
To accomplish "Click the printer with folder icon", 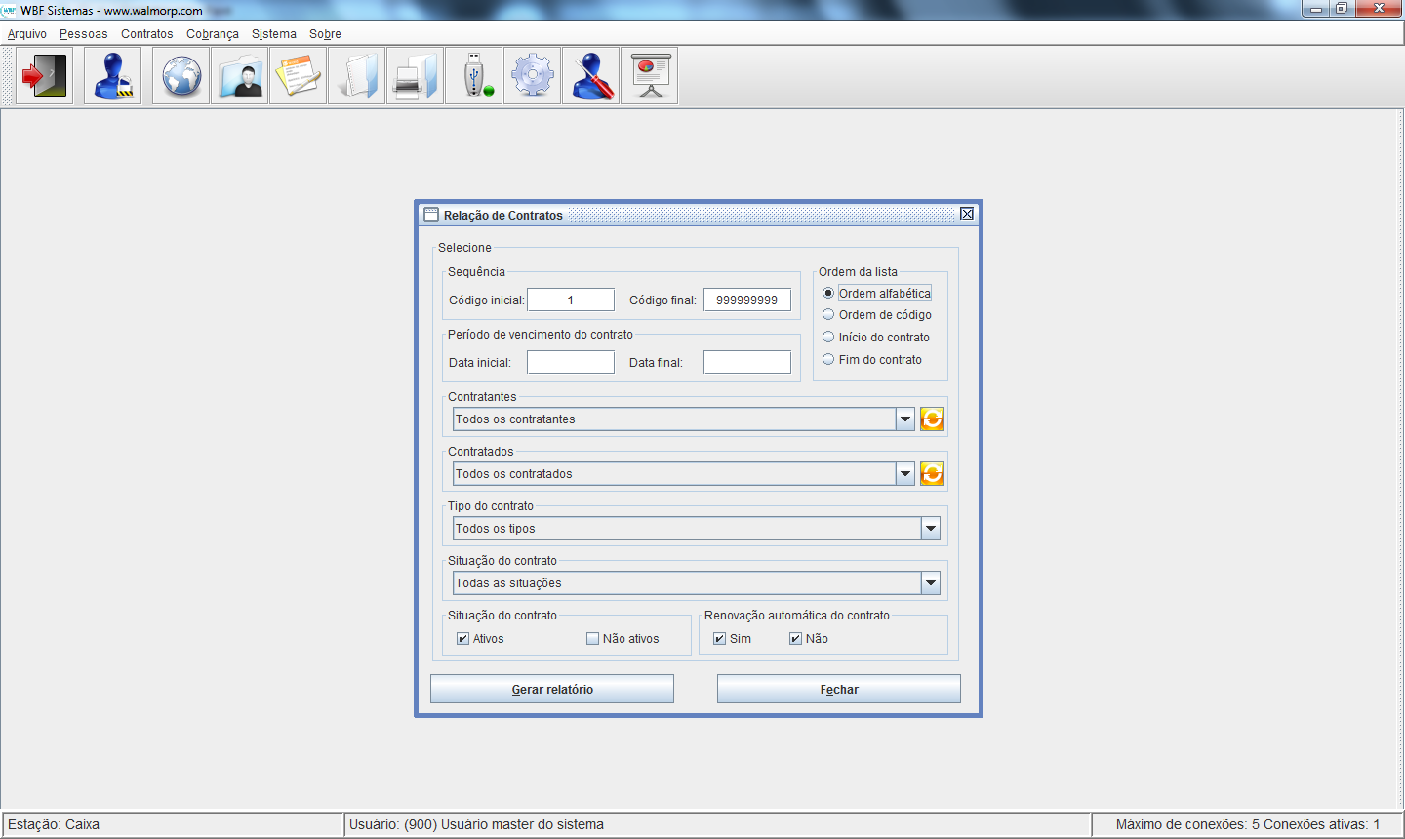I will [416, 76].
